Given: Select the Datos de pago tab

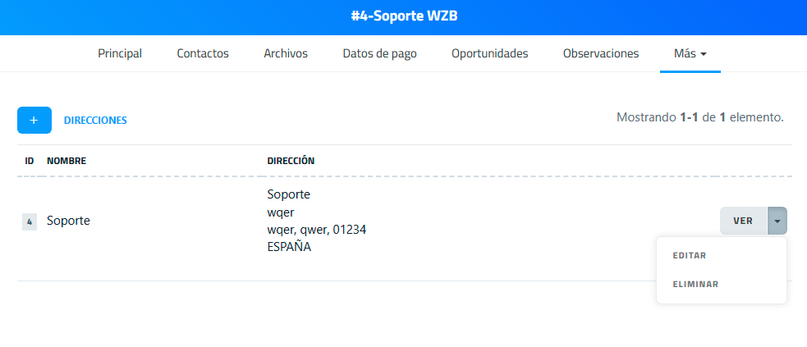Looking at the screenshot, I should 379,53.
